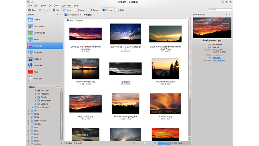This screenshot has width=259, height=146.
Task: Switch to Details view mode
Action: tap(79, 10)
